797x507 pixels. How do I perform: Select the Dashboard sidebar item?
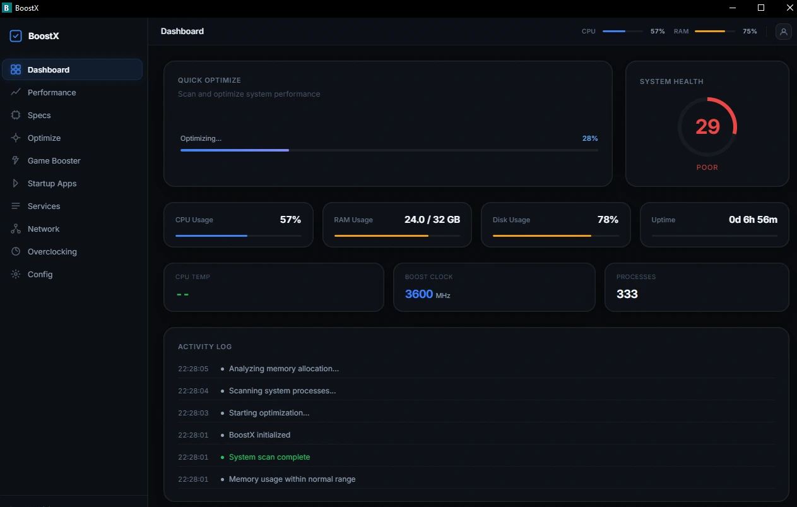click(x=72, y=69)
